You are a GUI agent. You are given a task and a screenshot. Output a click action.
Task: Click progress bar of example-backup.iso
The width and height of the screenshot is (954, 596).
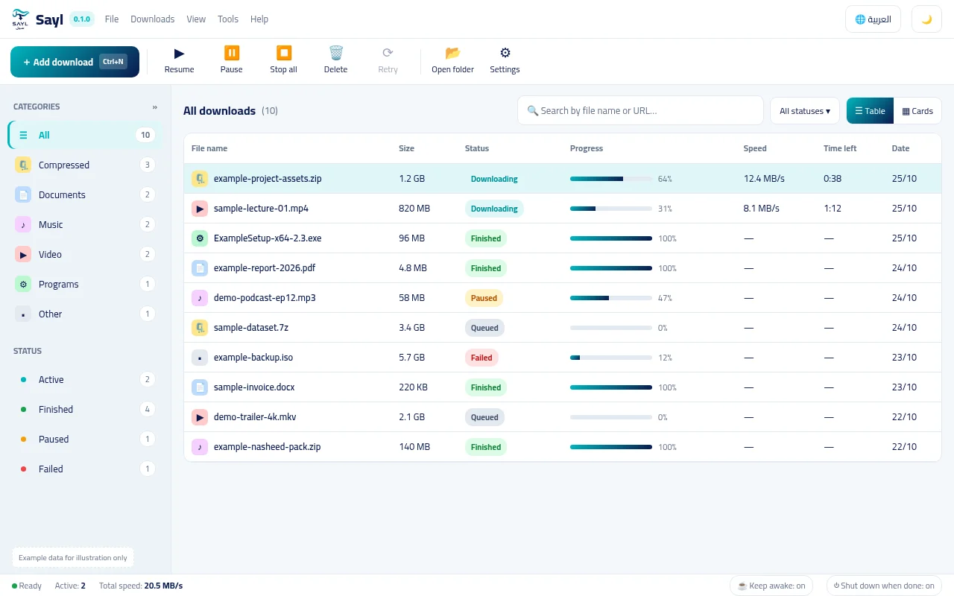[611, 358]
